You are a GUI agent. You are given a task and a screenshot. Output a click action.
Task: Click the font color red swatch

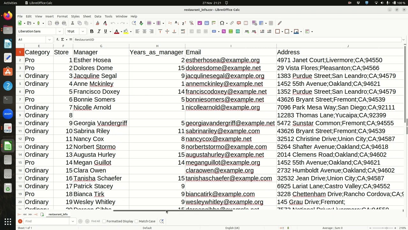point(117,31)
